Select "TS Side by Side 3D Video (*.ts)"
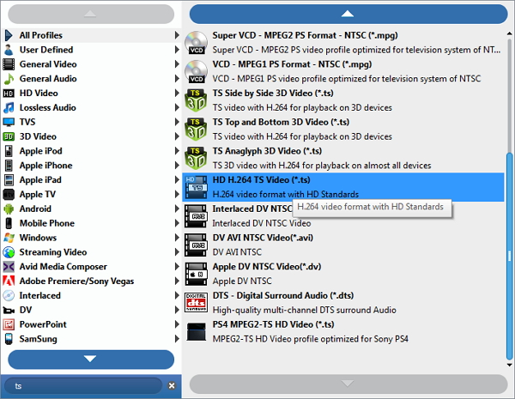This screenshot has height=399, width=515. pos(273,94)
